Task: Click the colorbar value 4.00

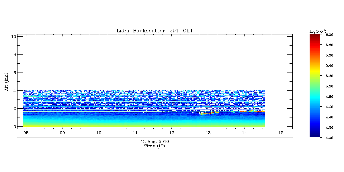Action: 329,138
